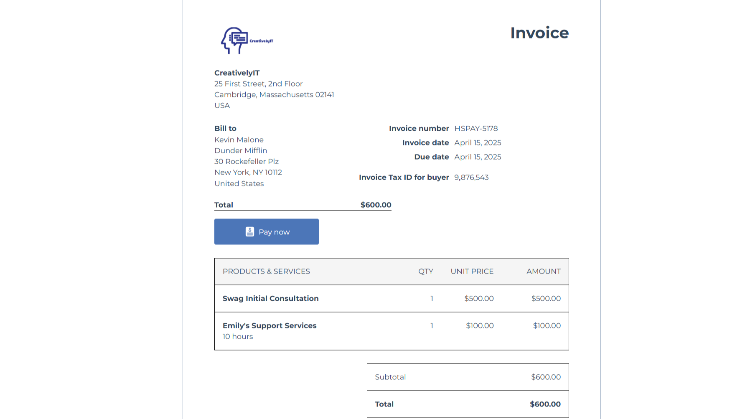Click the Invoice heading title
The height and width of the screenshot is (419, 745).
(539, 33)
